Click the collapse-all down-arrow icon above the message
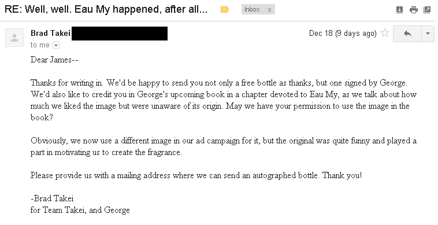 pyautogui.click(x=399, y=10)
